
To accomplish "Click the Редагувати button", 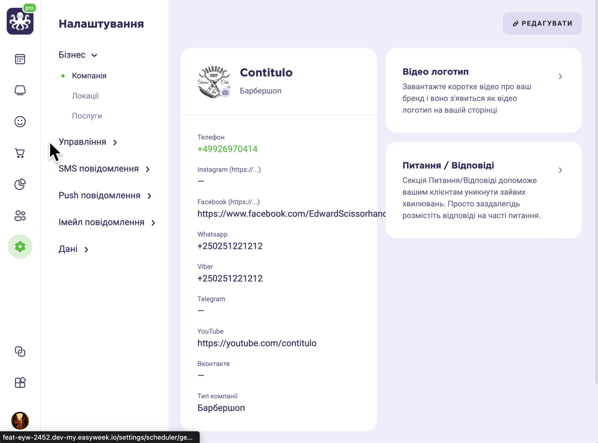I will point(542,23).
